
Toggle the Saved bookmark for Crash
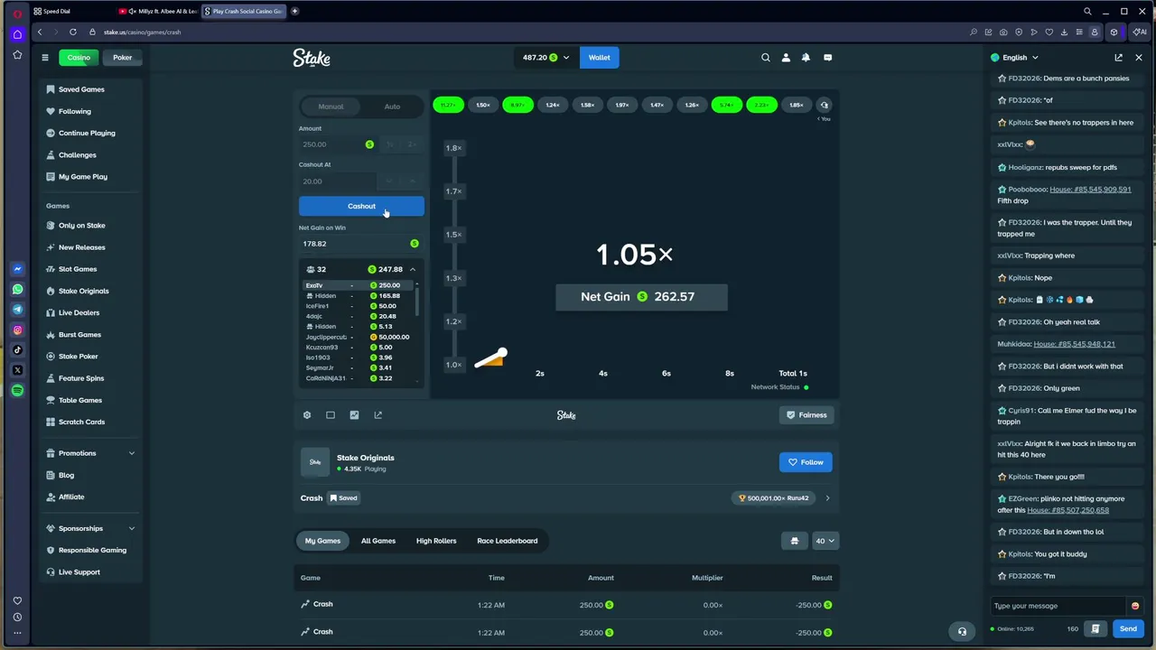(343, 498)
